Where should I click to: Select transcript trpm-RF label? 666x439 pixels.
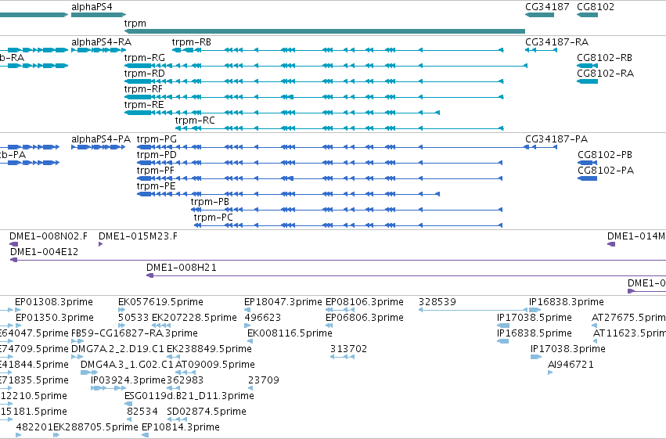(x=143, y=89)
